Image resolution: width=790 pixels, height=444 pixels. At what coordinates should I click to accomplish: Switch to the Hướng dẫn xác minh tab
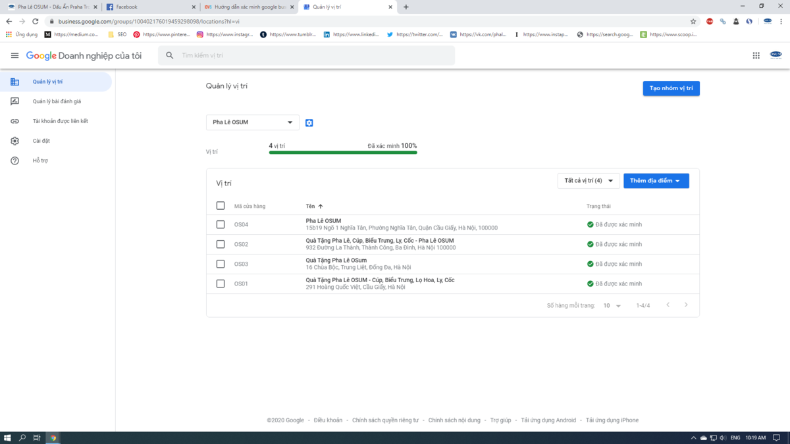pyautogui.click(x=250, y=7)
